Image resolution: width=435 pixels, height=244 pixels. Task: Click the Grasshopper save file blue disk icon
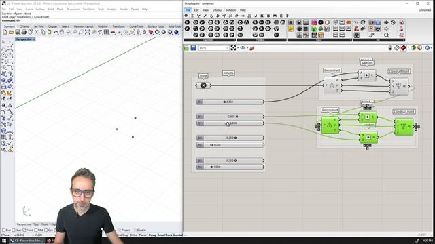pyautogui.click(x=193, y=48)
